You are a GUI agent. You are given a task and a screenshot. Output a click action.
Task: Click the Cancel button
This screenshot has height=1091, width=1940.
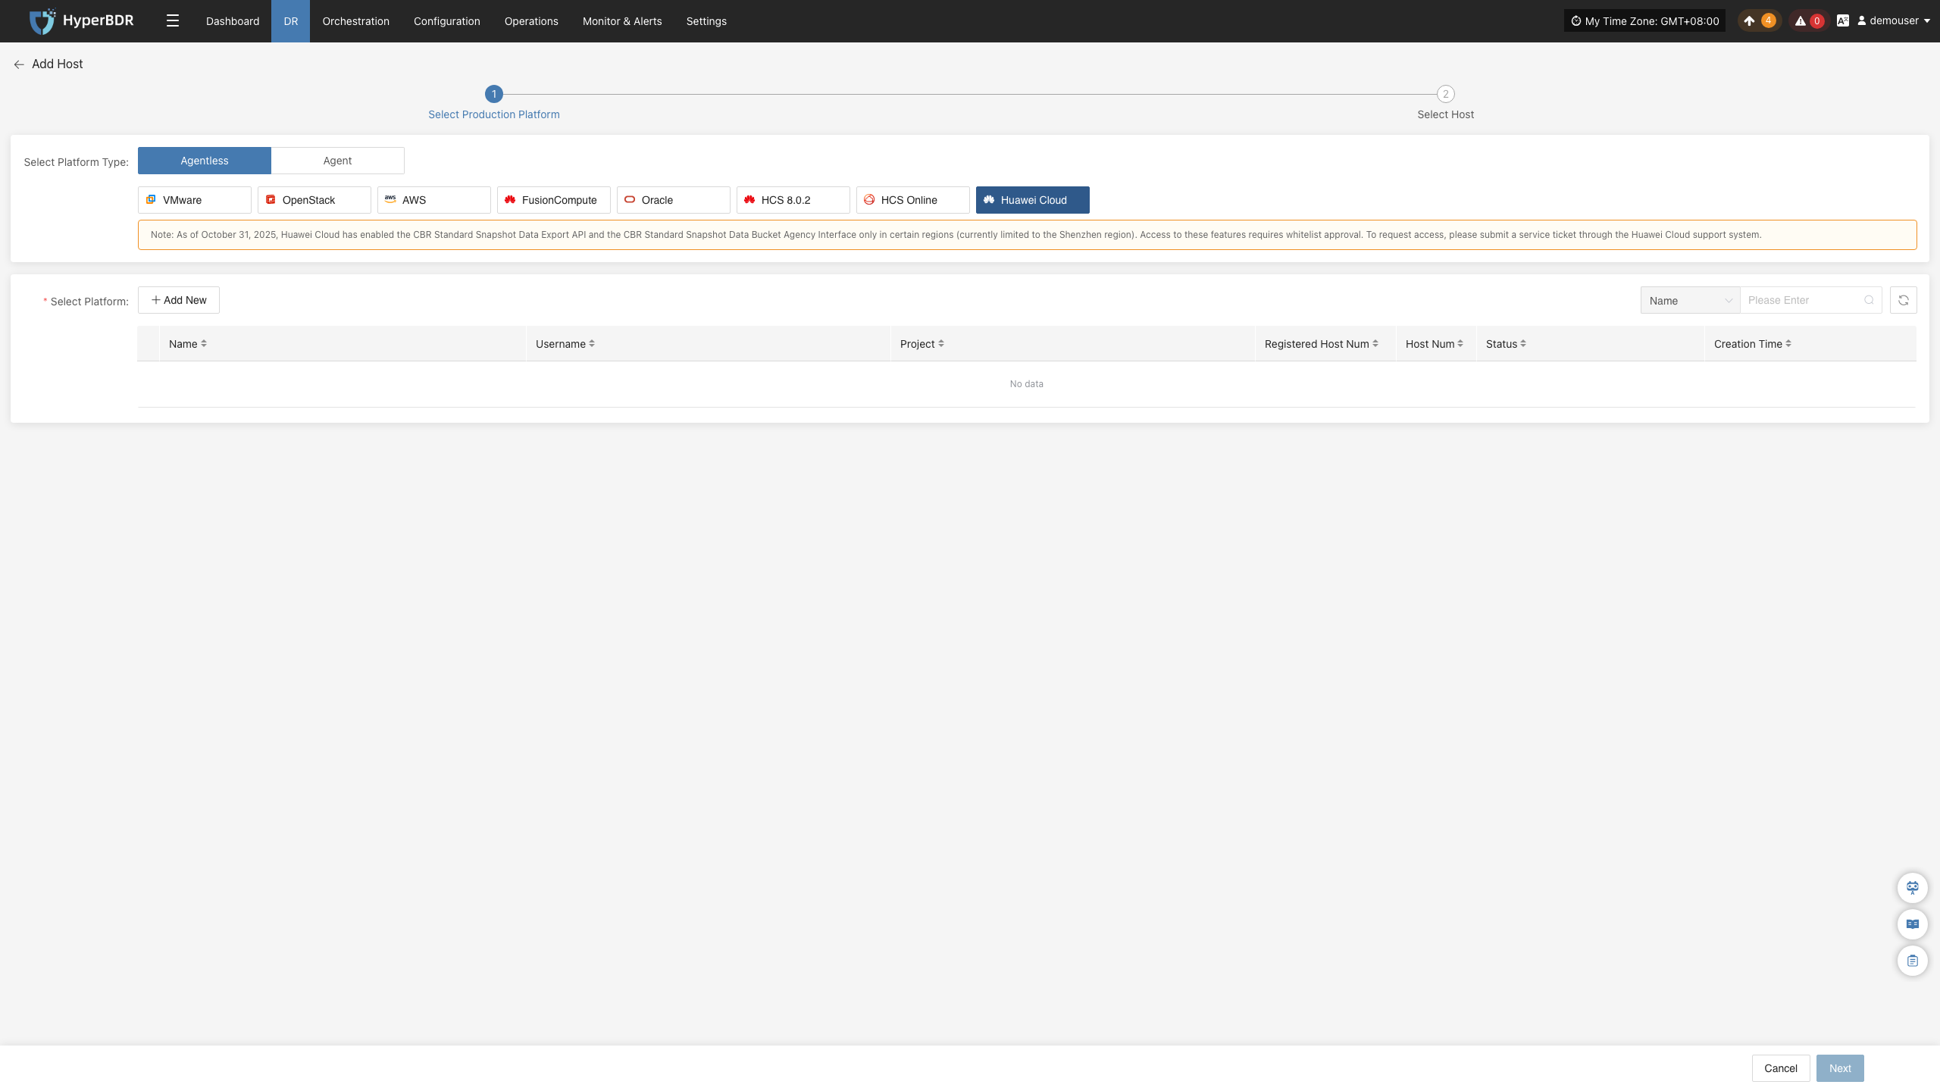click(x=1781, y=1068)
